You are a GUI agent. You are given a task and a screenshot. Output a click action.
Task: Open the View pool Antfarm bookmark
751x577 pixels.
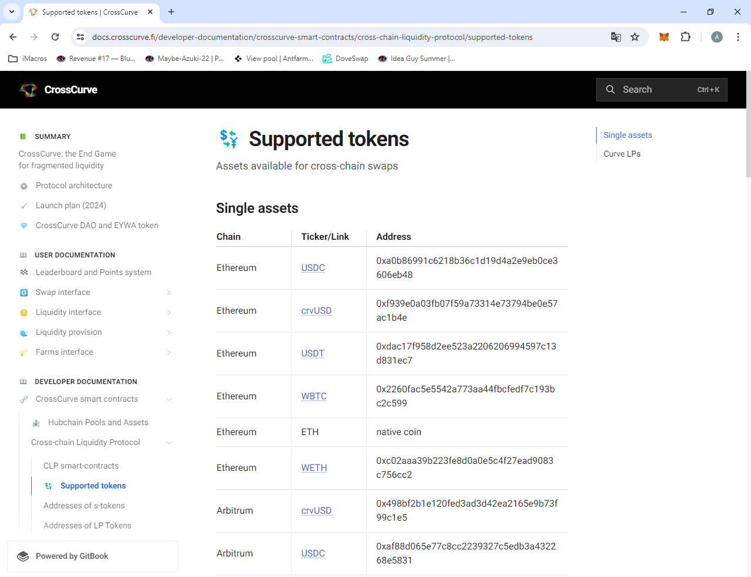pos(273,59)
